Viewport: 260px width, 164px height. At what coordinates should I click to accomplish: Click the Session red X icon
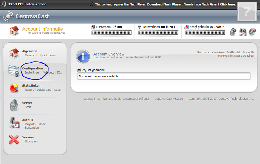click(14, 139)
